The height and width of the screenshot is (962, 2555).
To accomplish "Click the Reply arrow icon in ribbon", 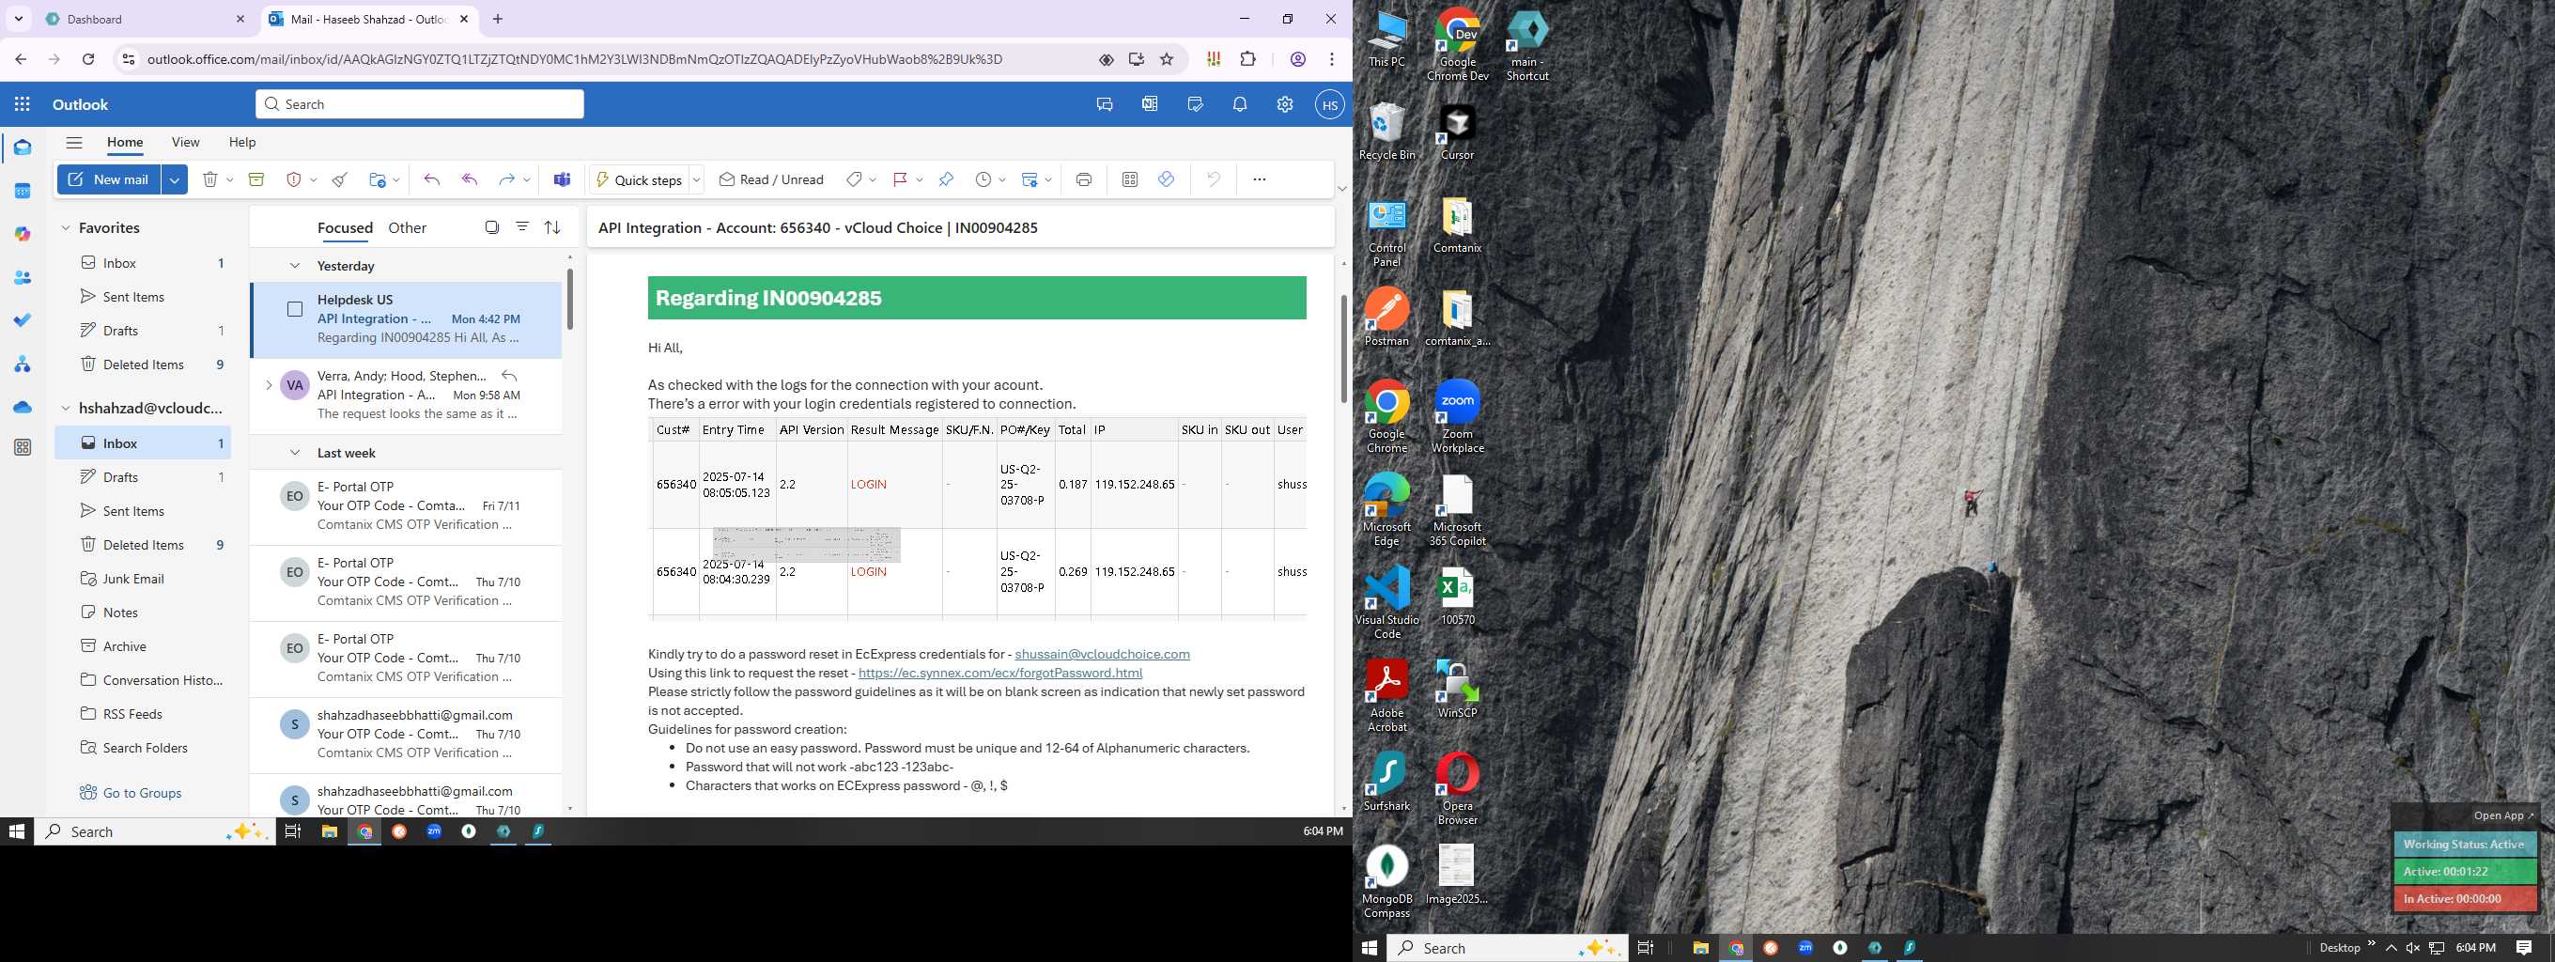I will click(x=431, y=179).
